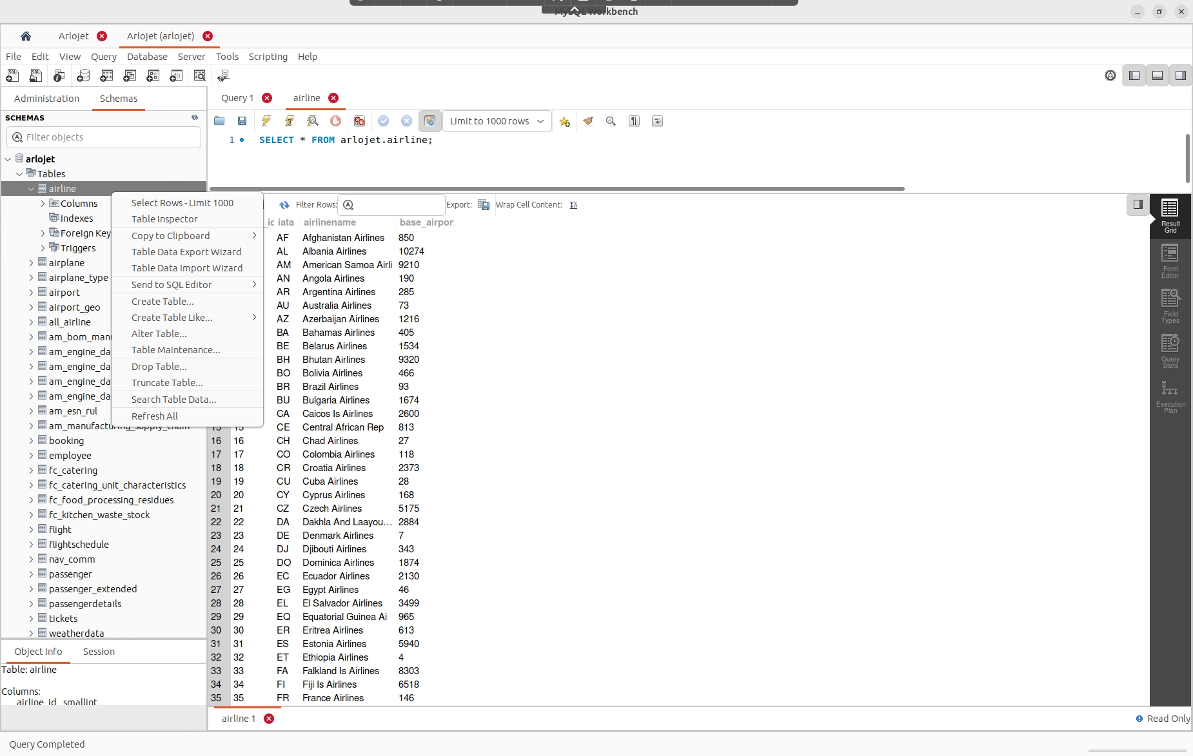Toggle the left sidebar panel visibility
Viewport: 1193px width, 756px height.
[x=1134, y=76]
